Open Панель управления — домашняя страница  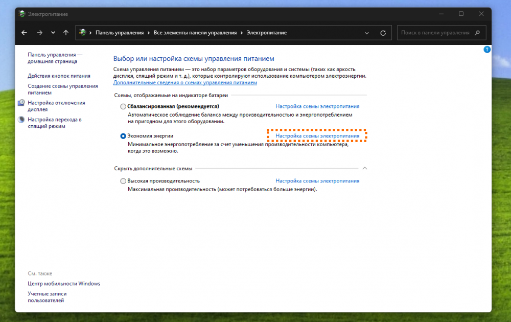(x=55, y=58)
